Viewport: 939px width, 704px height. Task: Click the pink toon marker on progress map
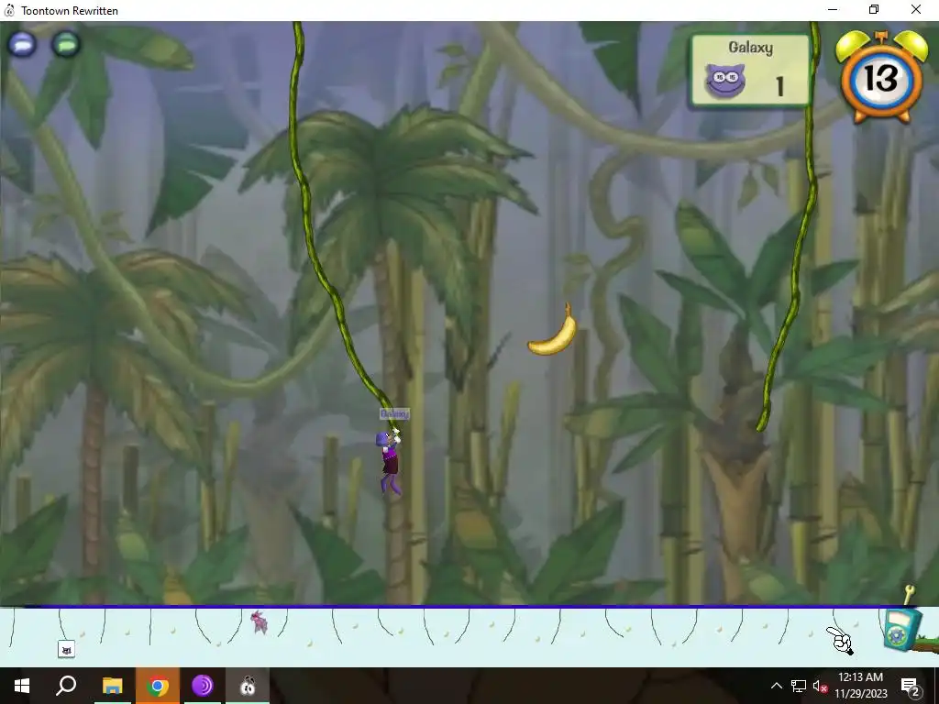pos(260,622)
